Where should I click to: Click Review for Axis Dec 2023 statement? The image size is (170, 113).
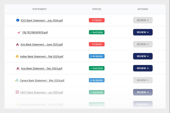click(x=143, y=68)
